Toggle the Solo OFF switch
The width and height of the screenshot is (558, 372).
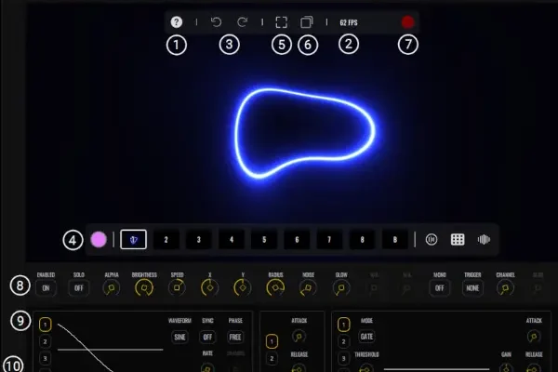click(78, 288)
